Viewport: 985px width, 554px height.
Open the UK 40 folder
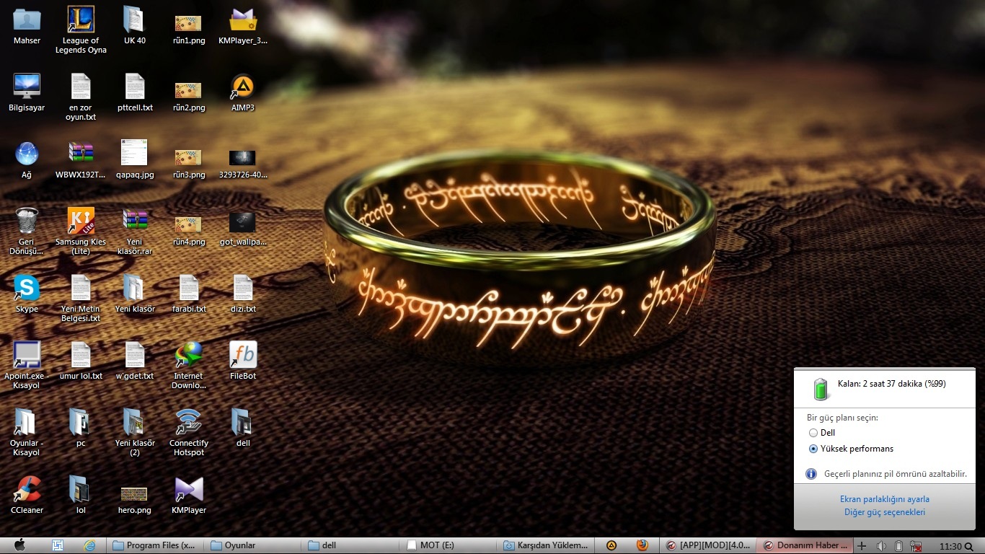pyautogui.click(x=135, y=27)
